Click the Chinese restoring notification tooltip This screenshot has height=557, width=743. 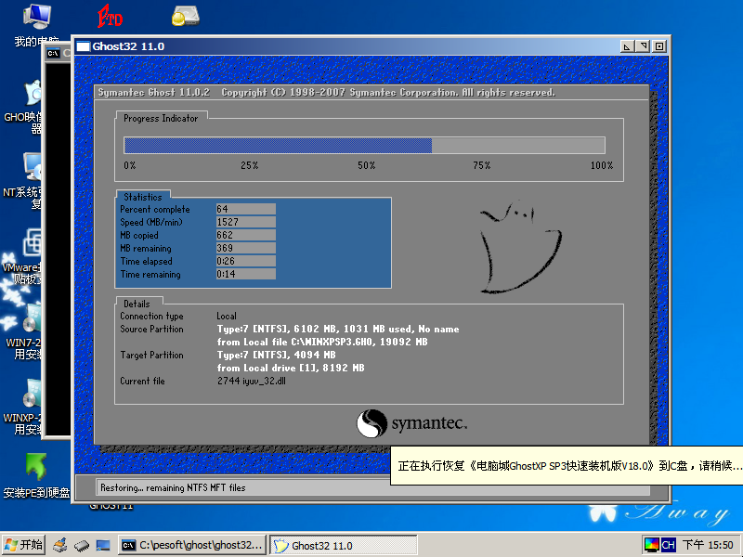click(x=568, y=465)
